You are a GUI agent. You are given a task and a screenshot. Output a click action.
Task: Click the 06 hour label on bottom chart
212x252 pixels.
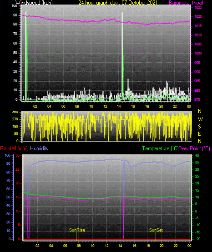point(65,246)
